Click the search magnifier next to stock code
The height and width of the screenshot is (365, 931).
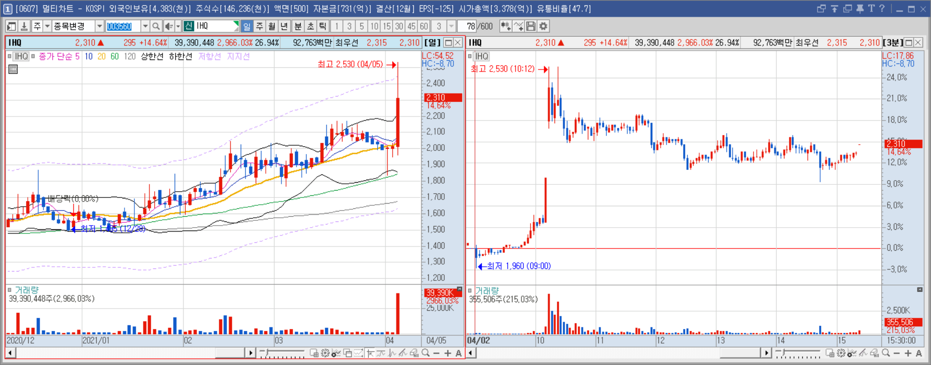pos(156,26)
